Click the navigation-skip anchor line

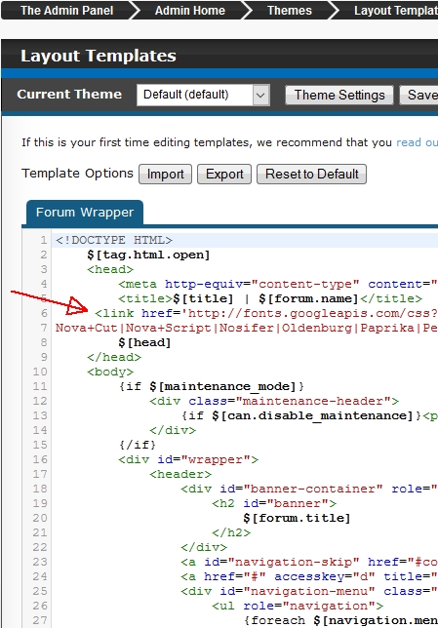pos(309,562)
